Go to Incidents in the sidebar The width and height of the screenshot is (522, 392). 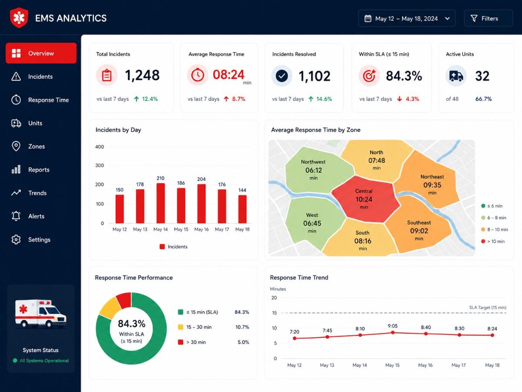pyautogui.click(x=41, y=77)
